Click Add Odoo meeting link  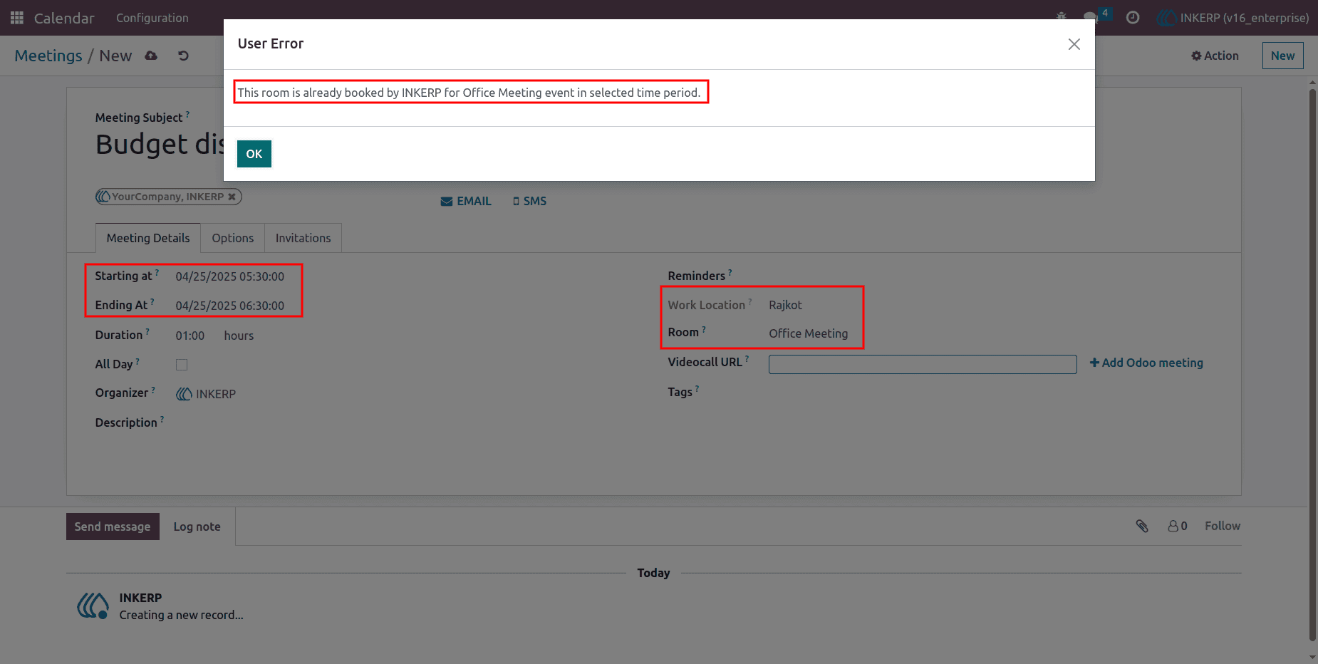1146,363
